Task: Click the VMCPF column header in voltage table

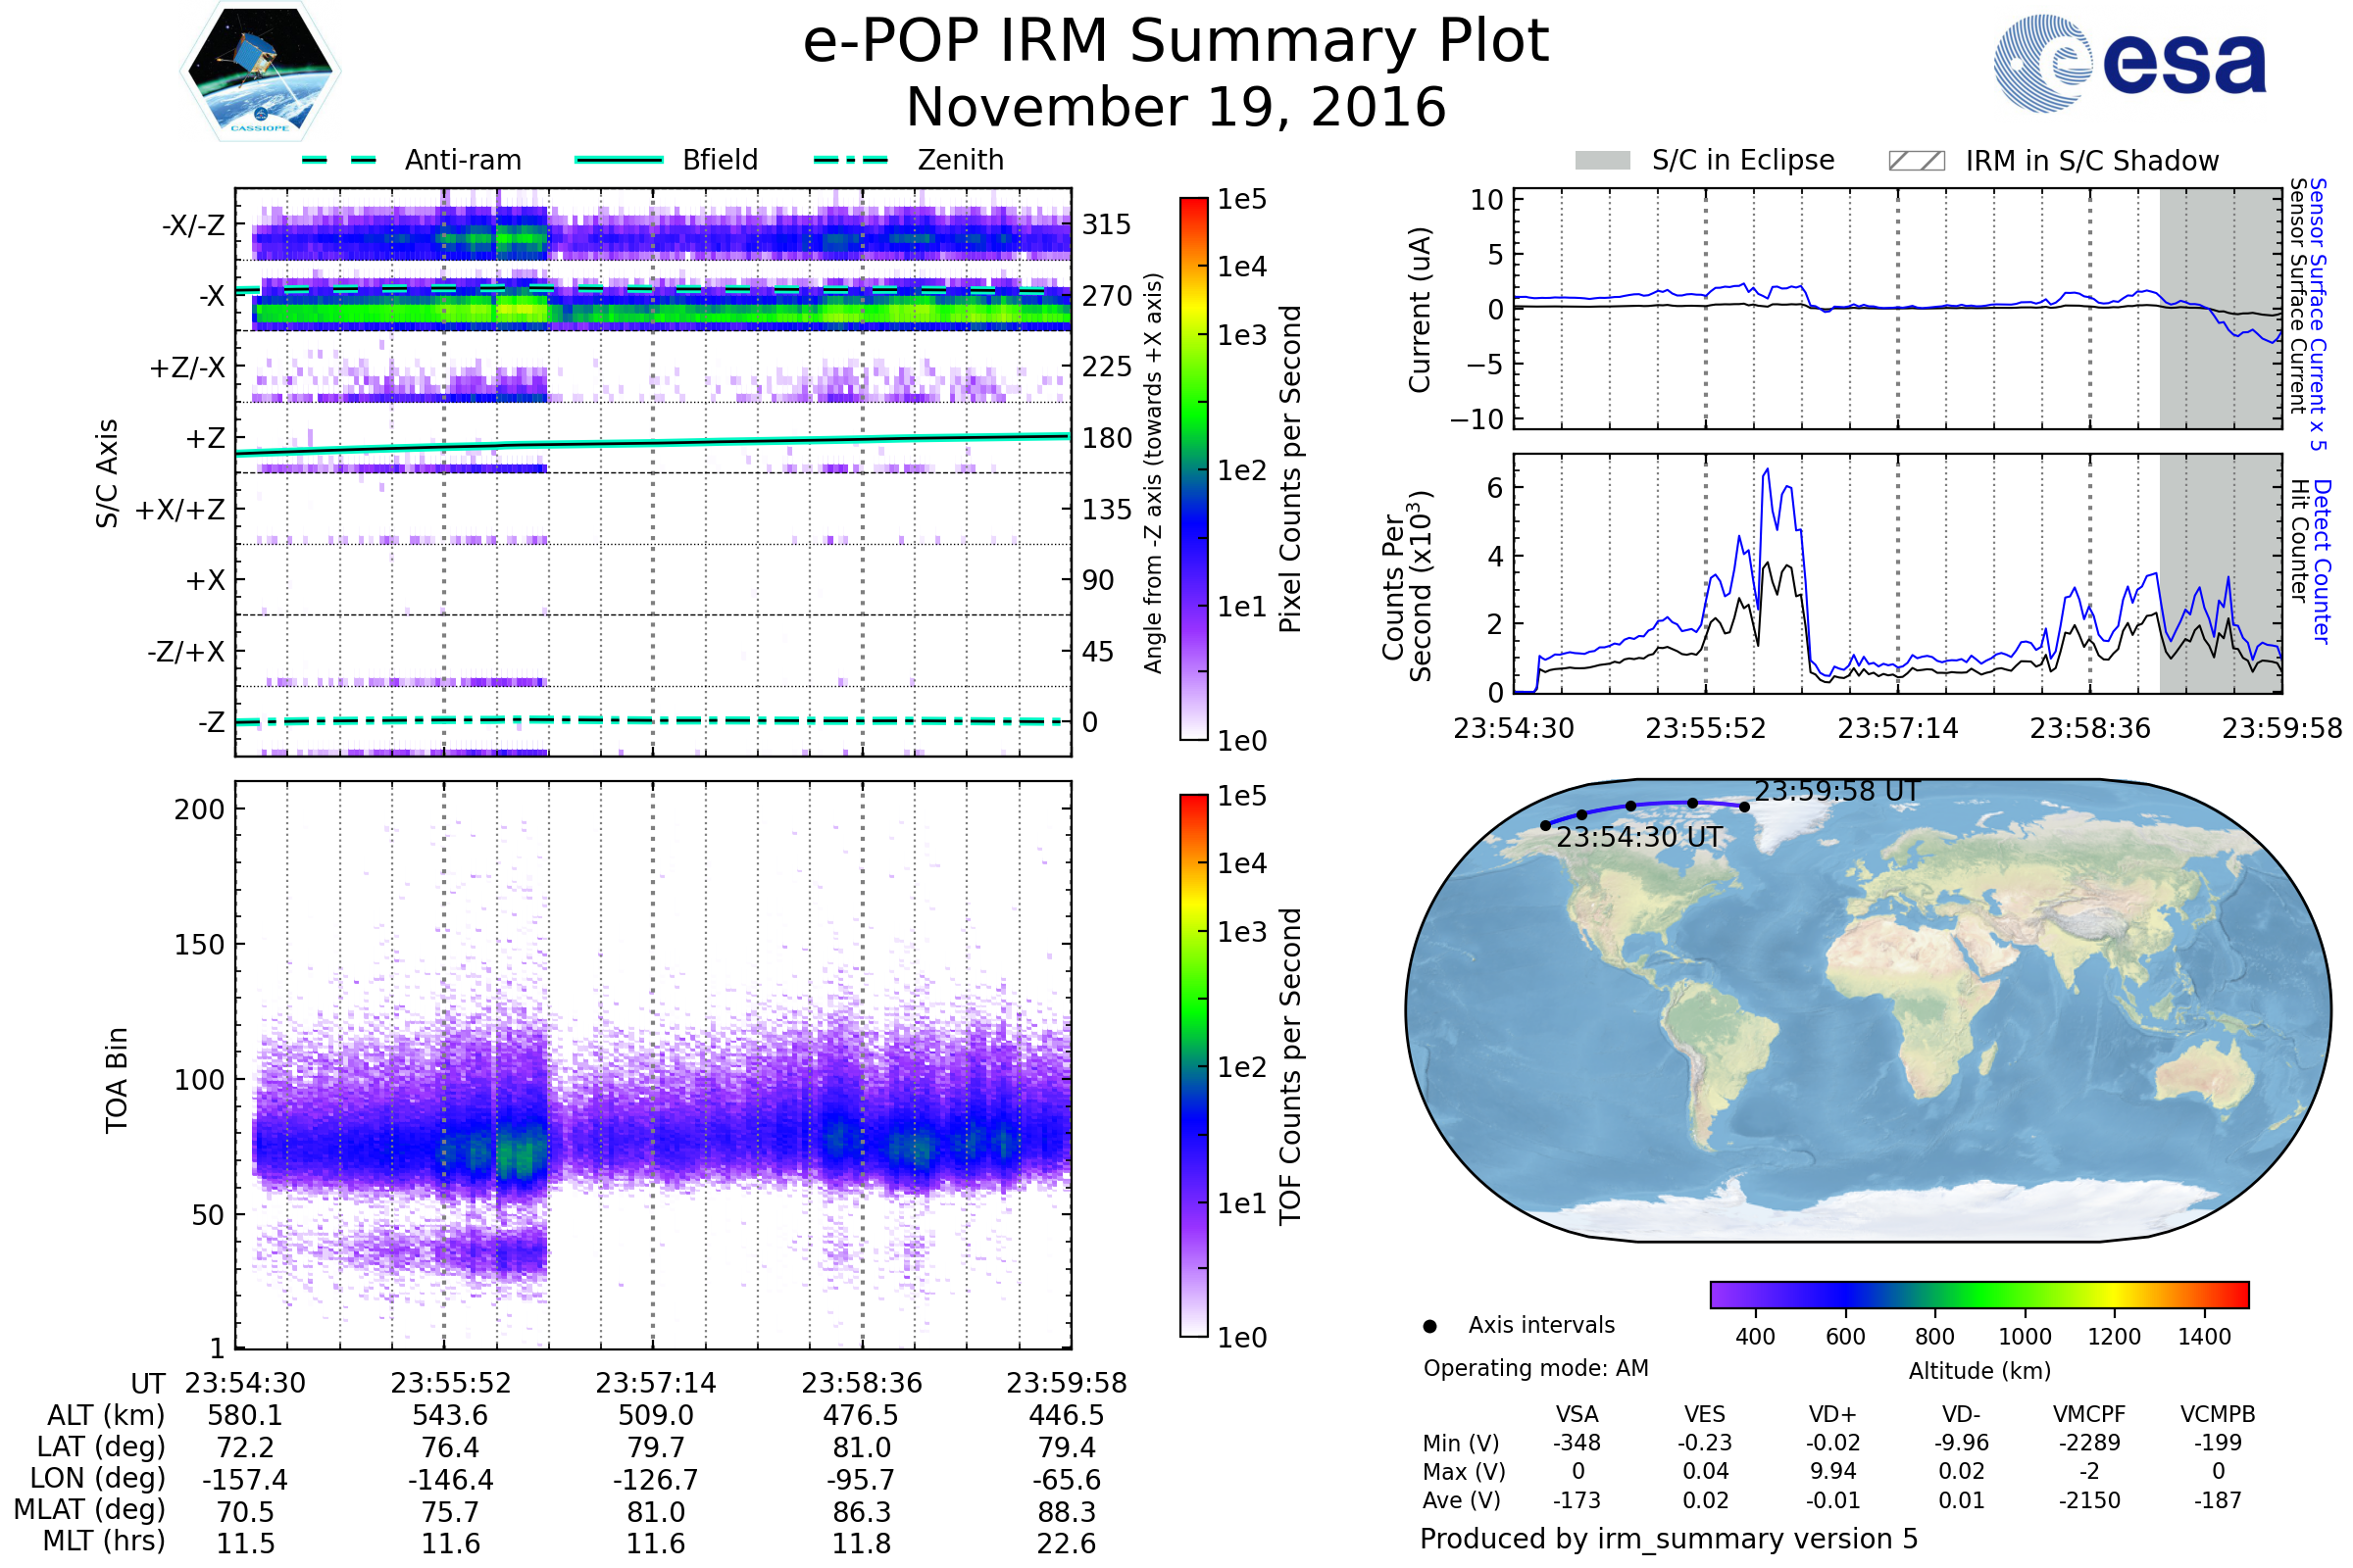Action: click(x=2089, y=1414)
